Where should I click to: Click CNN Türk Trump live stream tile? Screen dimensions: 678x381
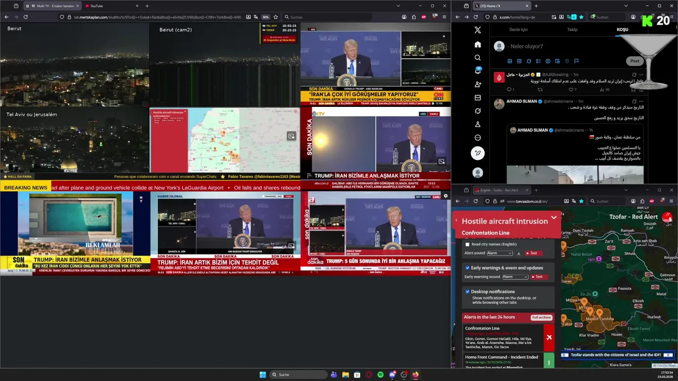(x=376, y=63)
